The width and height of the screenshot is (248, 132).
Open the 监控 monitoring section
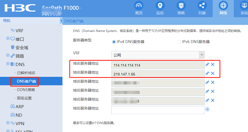point(160,8)
